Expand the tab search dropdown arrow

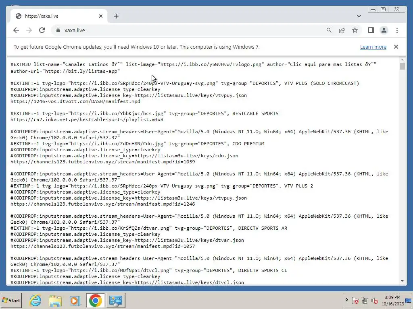click(359, 16)
